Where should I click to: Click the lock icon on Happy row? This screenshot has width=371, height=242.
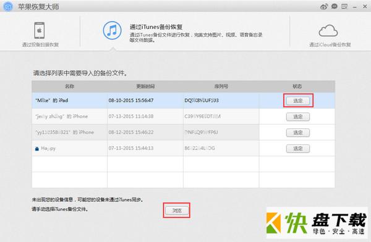(37, 149)
